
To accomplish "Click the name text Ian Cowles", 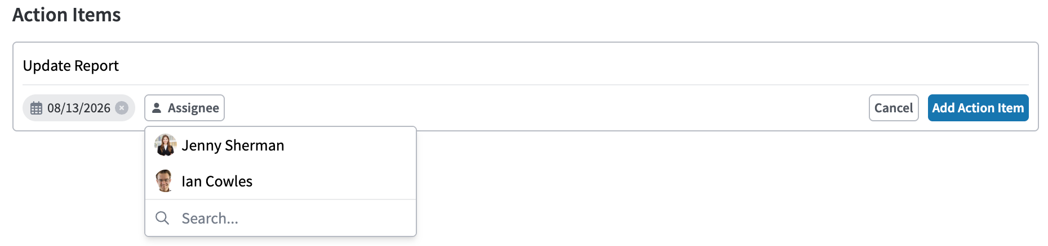I will [x=217, y=181].
